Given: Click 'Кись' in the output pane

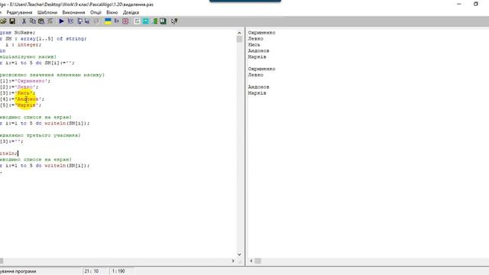Looking at the screenshot, I should pyautogui.click(x=254, y=44).
